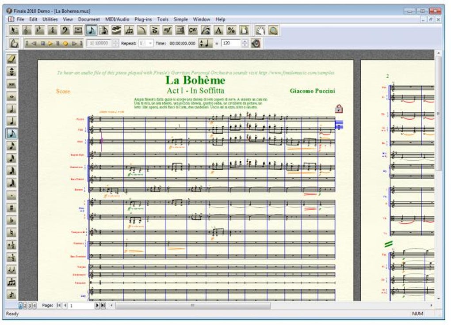Jump to last page arrow

point(103,305)
